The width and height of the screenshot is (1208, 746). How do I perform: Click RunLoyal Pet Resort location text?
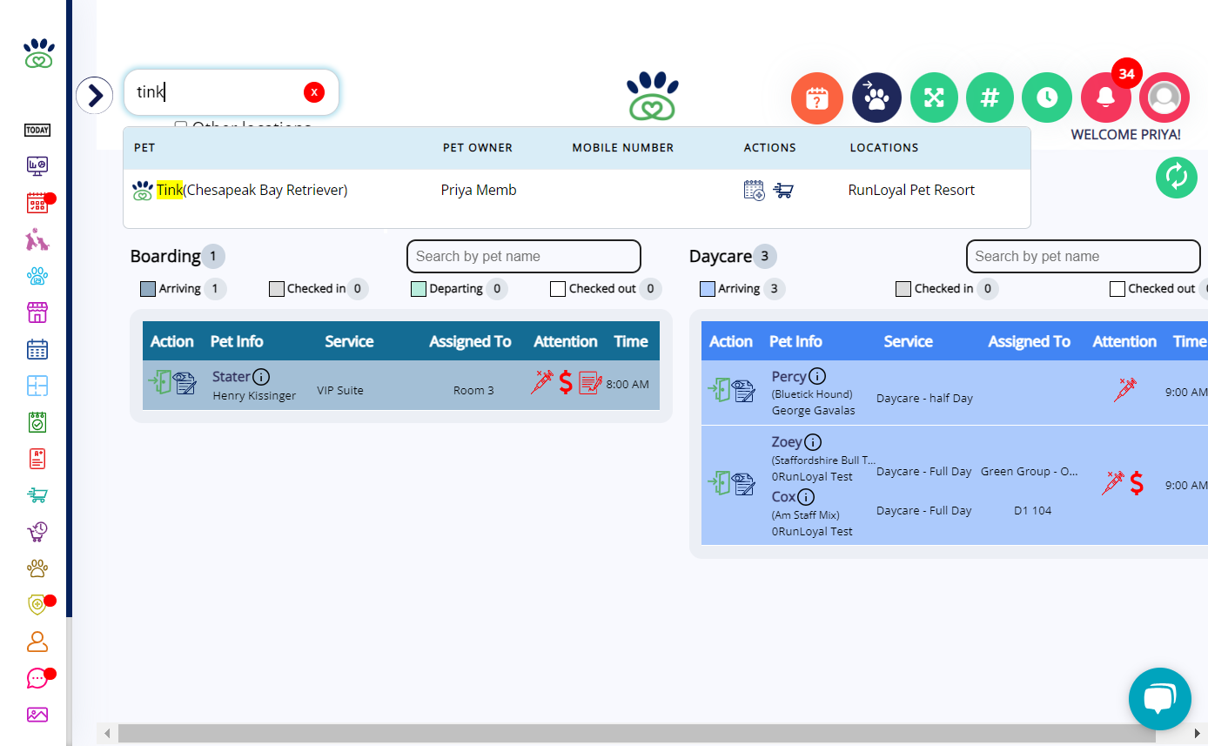point(911,190)
